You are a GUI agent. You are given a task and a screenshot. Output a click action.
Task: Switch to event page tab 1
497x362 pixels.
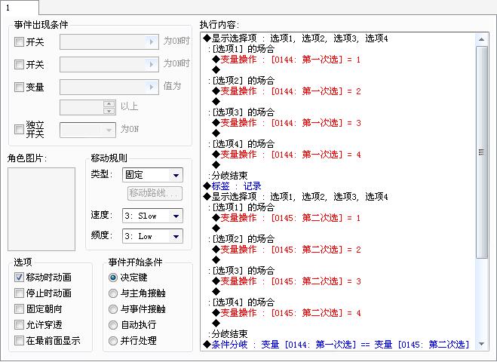20,8
